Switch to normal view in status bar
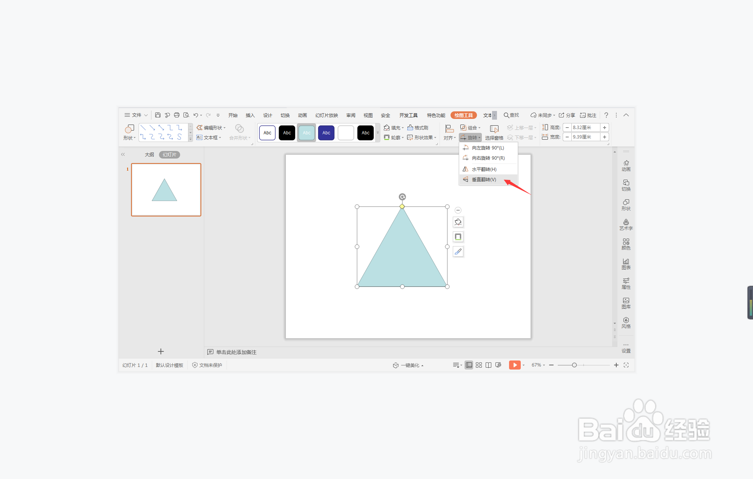 coord(469,365)
